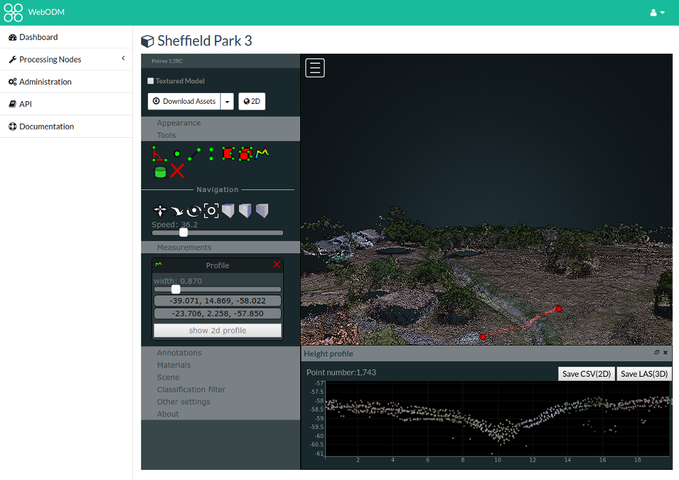Select first profile coordinate -39.071, 14.869, -58.022
This screenshot has height=480, width=679.
click(x=217, y=300)
